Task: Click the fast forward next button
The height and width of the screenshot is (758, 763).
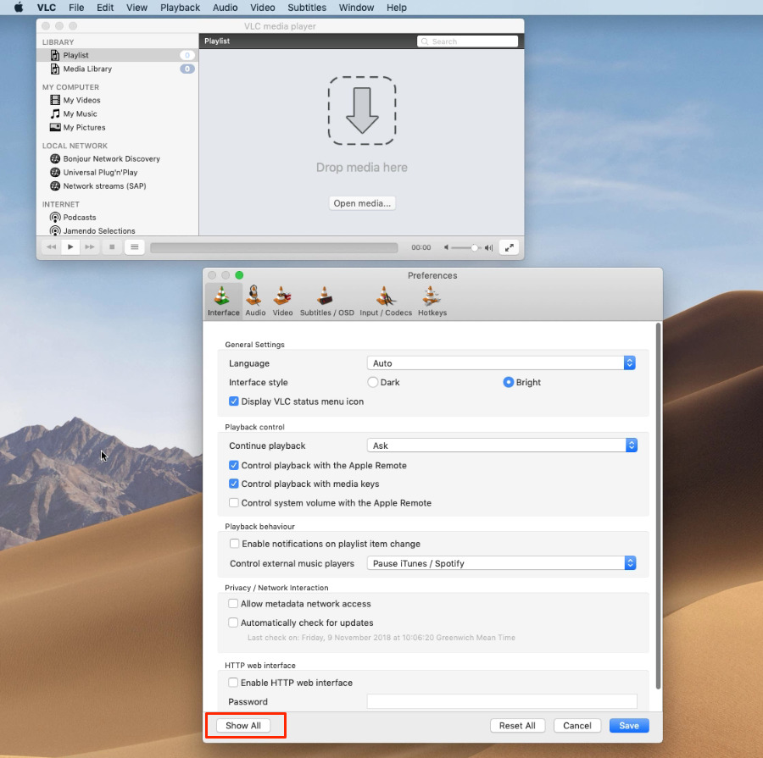Action: [x=90, y=247]
